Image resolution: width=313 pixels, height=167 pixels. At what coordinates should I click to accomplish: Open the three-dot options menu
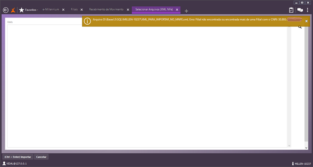308,10
